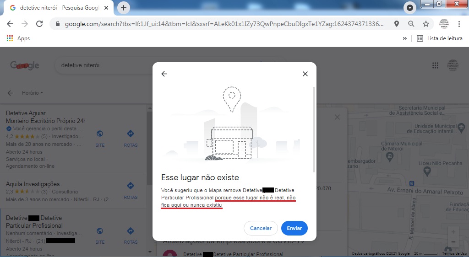Get ROTAS for Detetive Particular Profissional
The height and width of the screenshot is (257, 469).
[x=131, y=236]
